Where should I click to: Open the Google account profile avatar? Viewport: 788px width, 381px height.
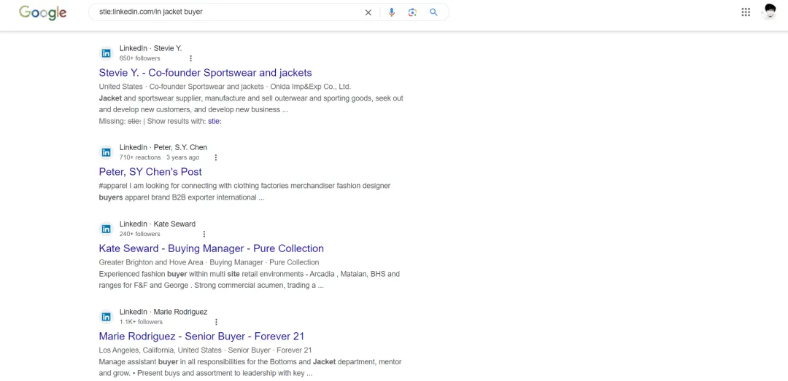tap(768, 12)
